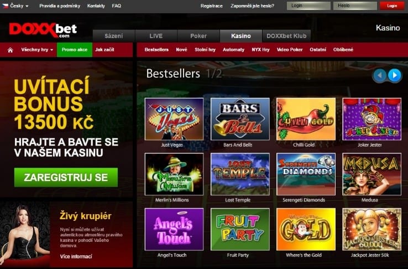Screen dimensions: 408x269
Task: Focus the Heslo password field
Action: (x=355, y=6)
